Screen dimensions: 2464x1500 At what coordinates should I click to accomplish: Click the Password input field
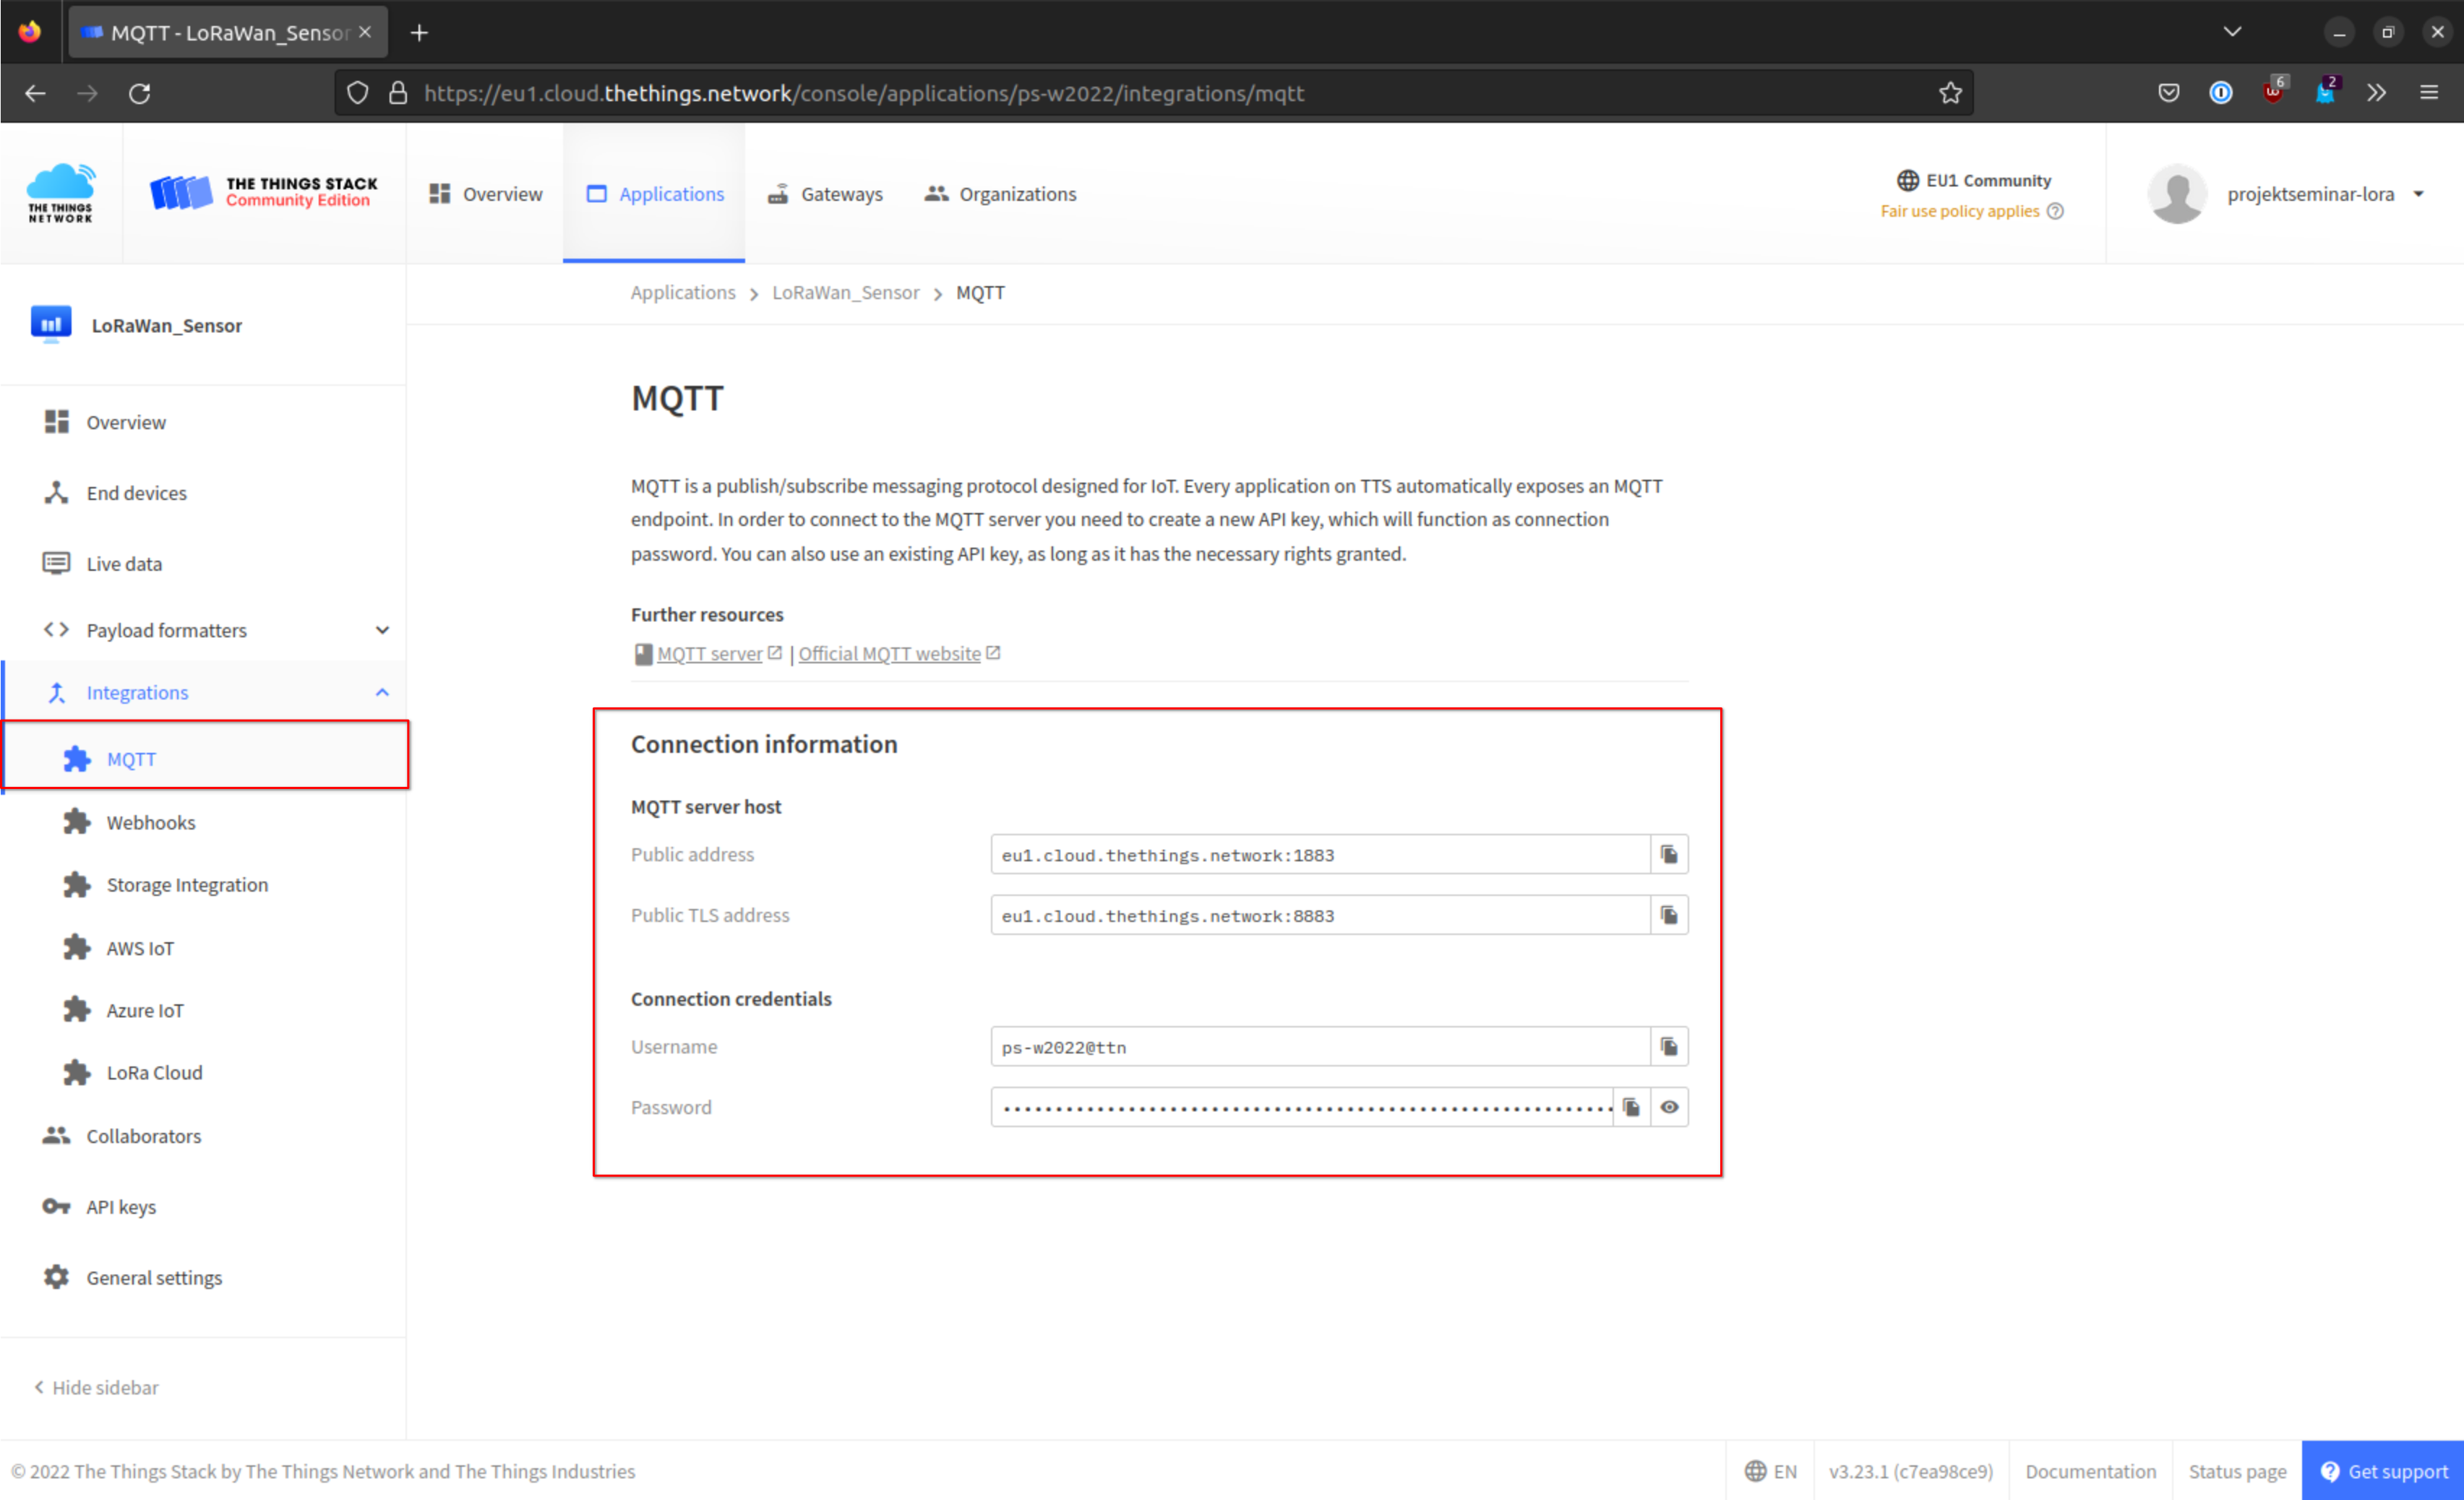click(1302, 1107)
